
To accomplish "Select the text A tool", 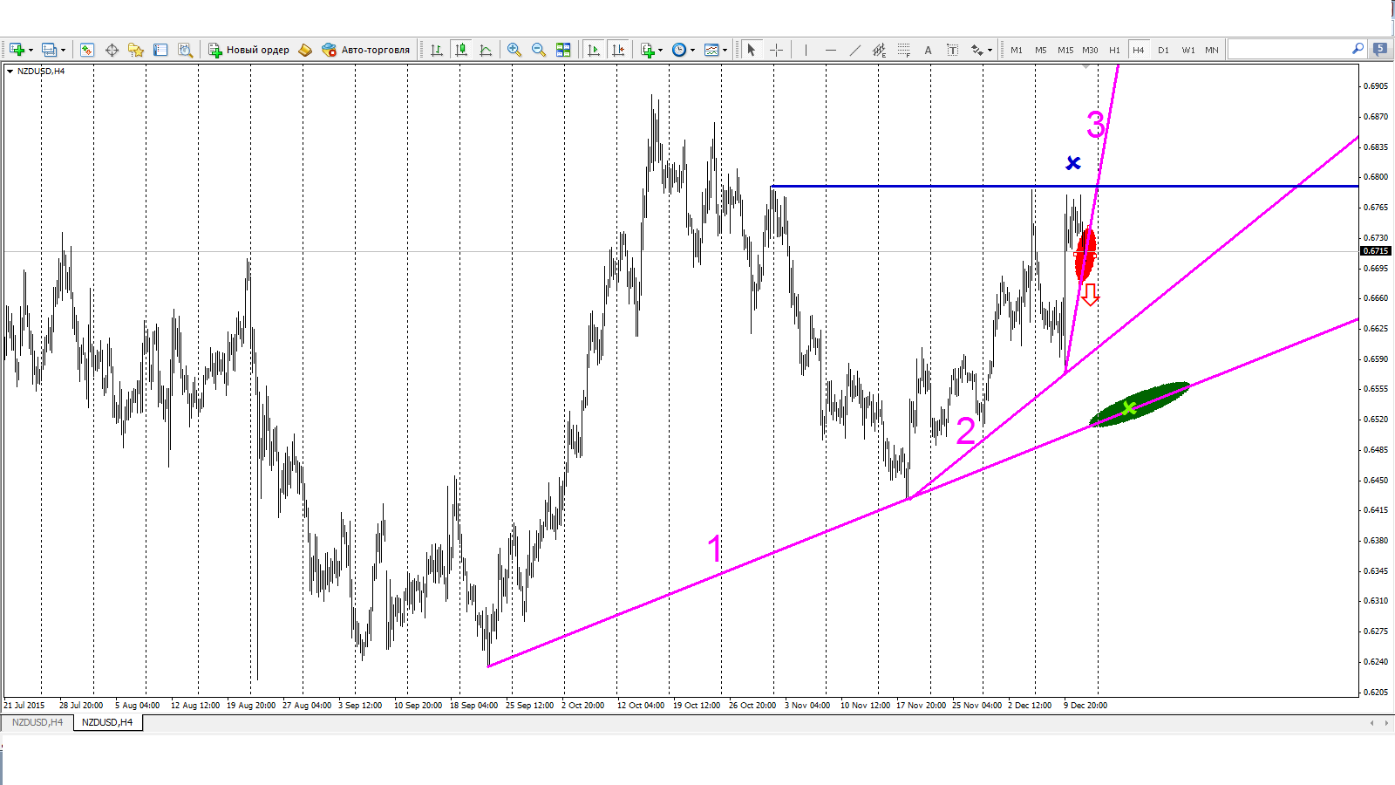I will tap(928, 50).
